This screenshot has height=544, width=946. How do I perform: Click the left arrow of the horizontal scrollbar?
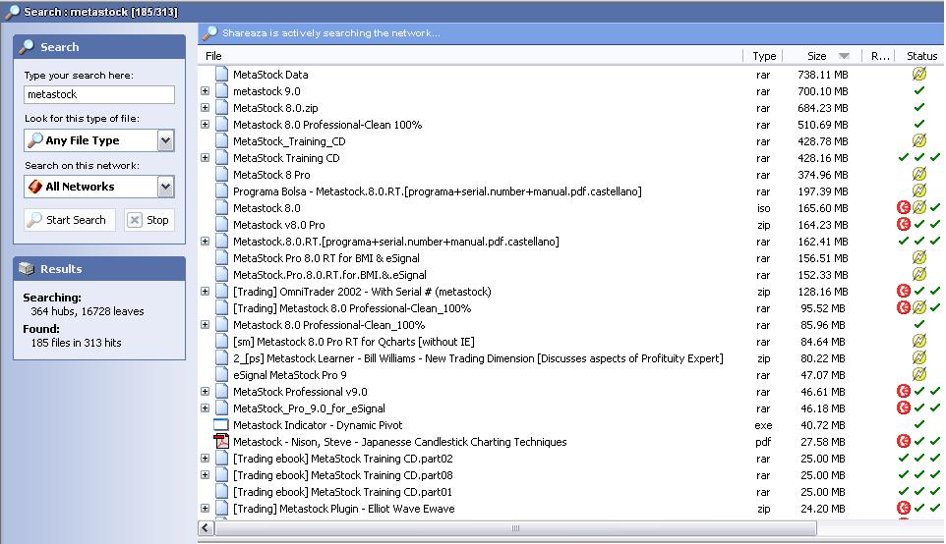pyautogui.click(x=206, y=527)
